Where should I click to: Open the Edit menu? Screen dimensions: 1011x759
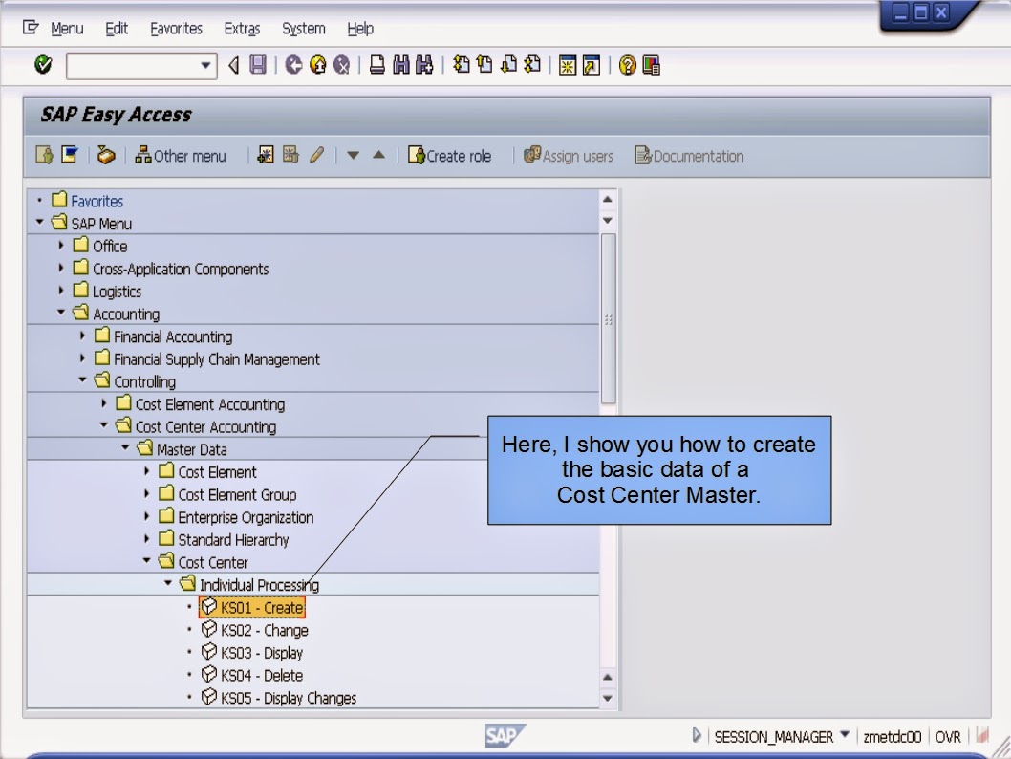point(117,29)
